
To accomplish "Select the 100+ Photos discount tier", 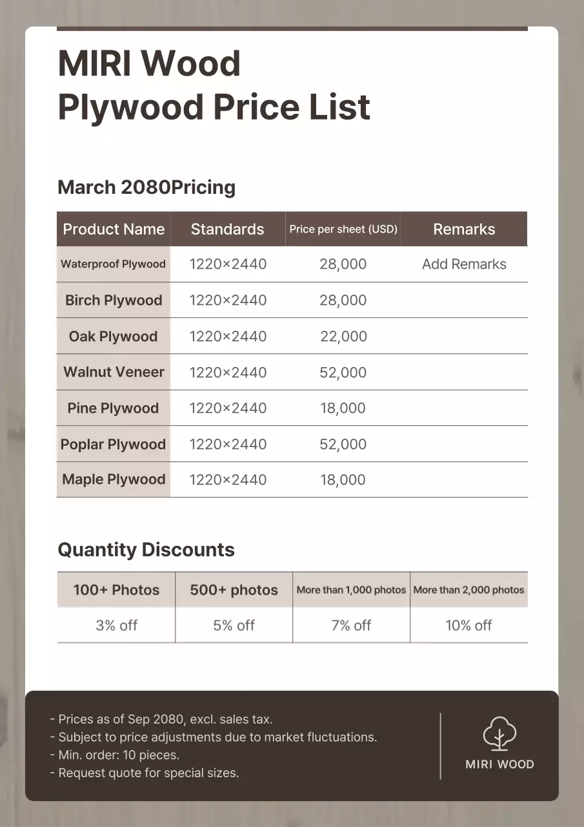I will pos(116,590).
